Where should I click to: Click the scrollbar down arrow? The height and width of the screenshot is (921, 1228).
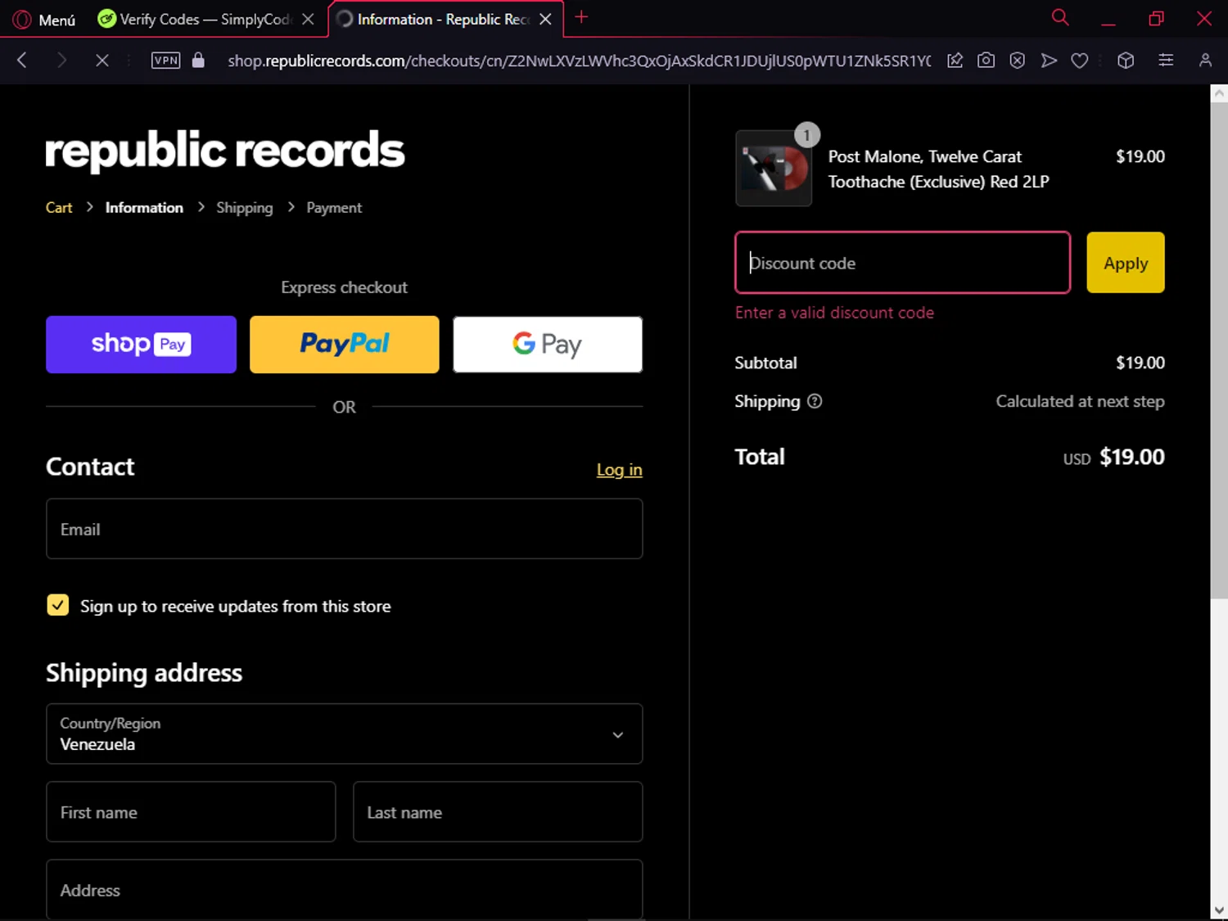click(x=1219, y=910)
